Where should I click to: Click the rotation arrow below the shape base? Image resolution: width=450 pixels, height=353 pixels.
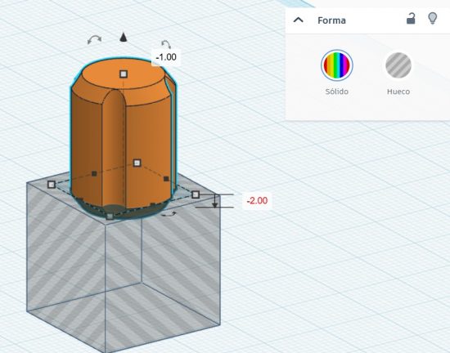click(x=169, y=214)
